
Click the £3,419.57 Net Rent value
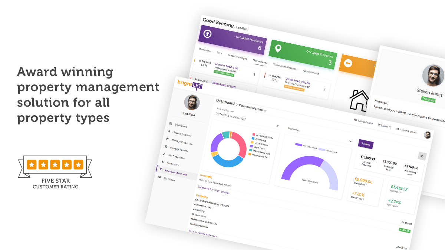point(399,188)
